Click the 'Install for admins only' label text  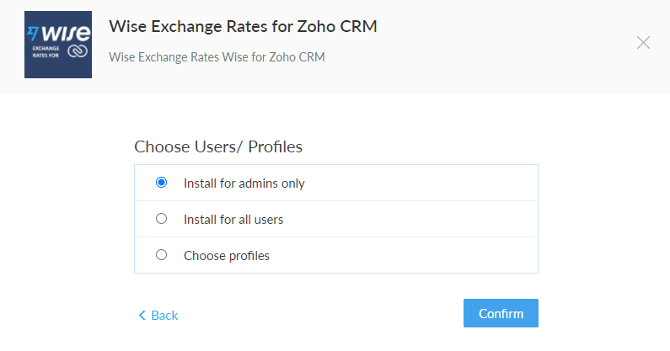tap(244, 183)
